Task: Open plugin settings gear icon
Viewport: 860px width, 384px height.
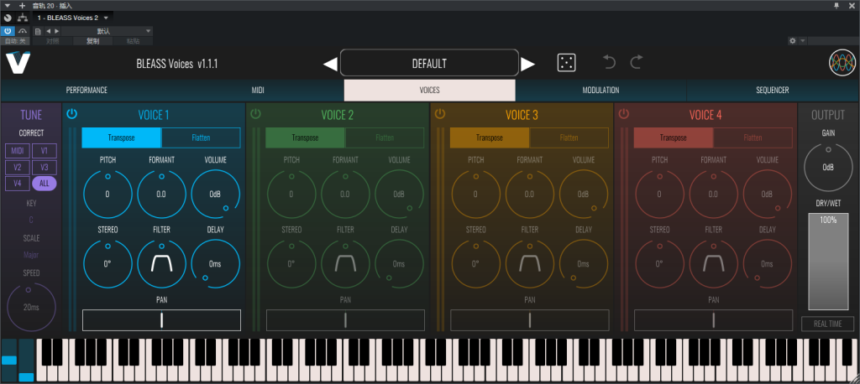Action: [792, 41]
